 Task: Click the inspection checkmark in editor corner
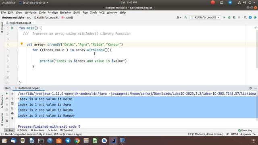[x=255, y=28]
